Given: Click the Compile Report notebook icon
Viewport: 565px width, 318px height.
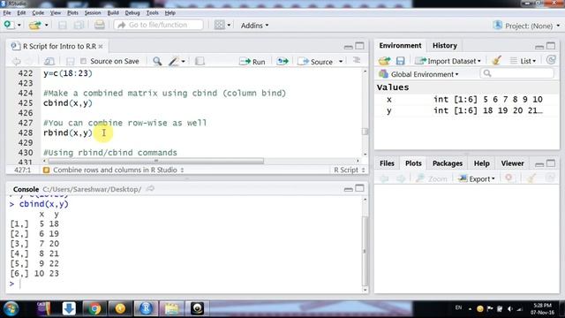Looking at the screenshot, I should [x=200, y=61].
